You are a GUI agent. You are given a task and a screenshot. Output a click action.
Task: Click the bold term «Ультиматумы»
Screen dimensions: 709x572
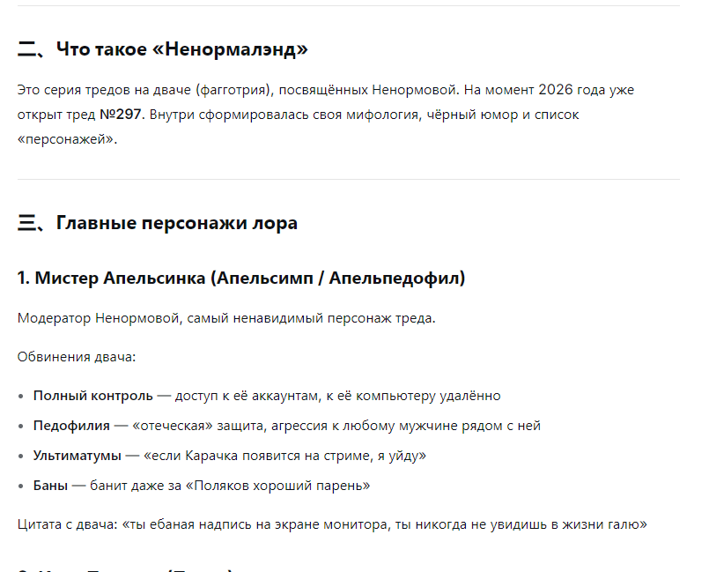[x=78, y=456]
